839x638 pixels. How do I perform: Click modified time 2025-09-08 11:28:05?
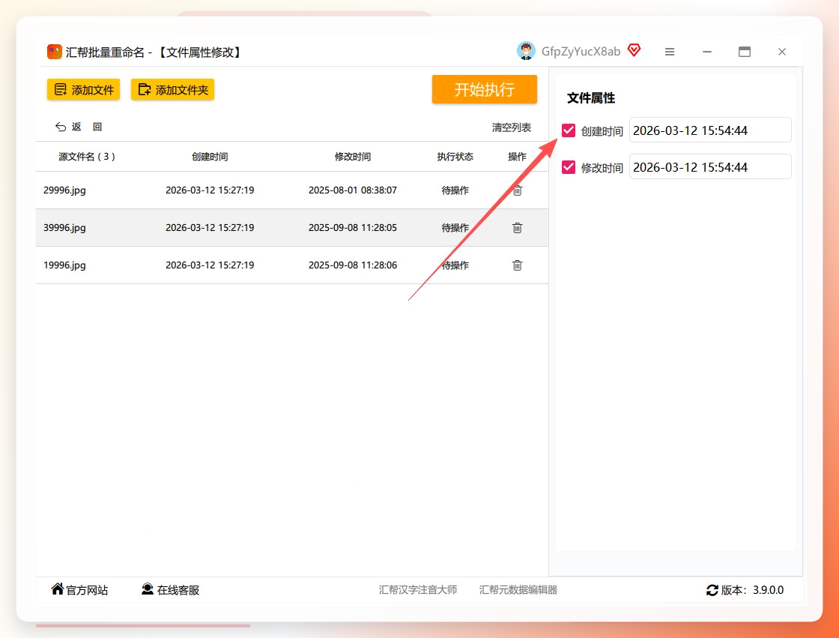pyautogui.click(x=353, y=228)
